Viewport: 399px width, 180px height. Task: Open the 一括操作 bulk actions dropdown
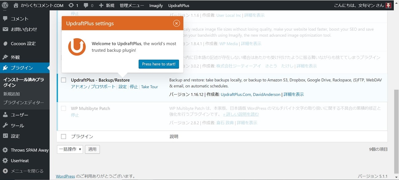(70, 149)
